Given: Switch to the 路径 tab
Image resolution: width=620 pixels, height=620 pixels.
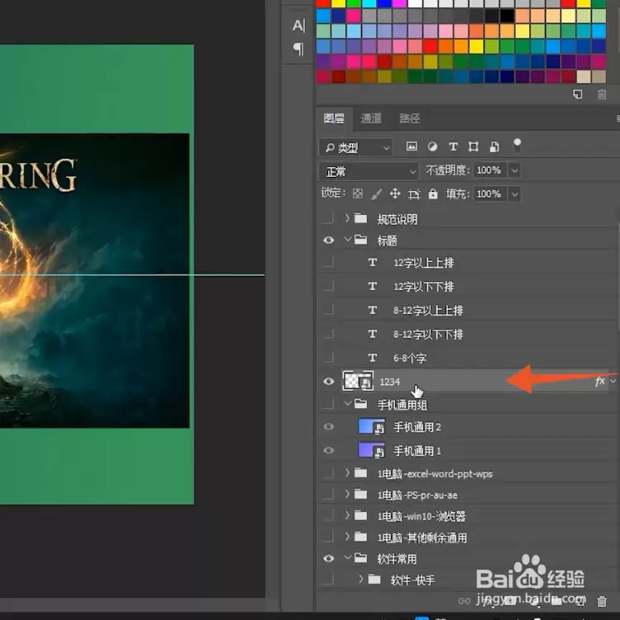Looking at the screenshot, I should [x=410, y=118].
